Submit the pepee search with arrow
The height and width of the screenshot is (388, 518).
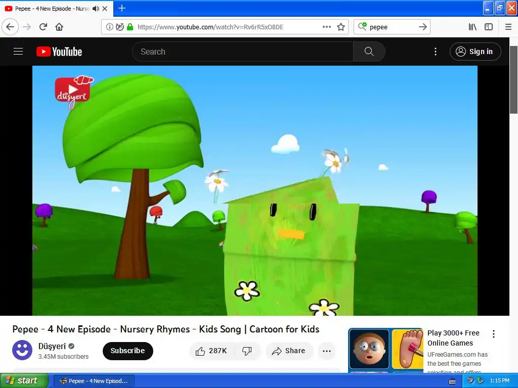tap(423, 27)
